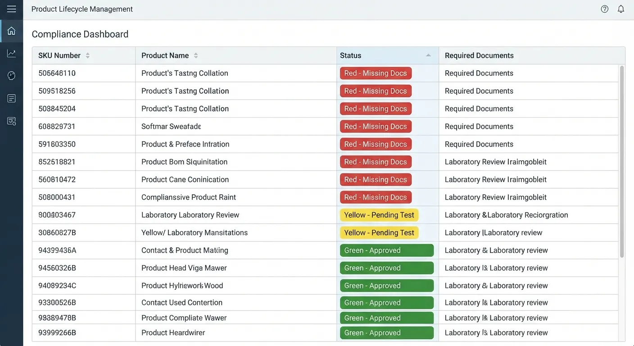Open the help question mark icon
The image size is (634, 346).
605,9
